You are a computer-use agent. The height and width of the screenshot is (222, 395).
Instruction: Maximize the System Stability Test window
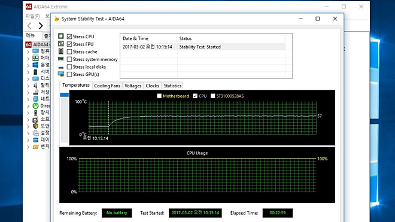[x=318, y=19]
